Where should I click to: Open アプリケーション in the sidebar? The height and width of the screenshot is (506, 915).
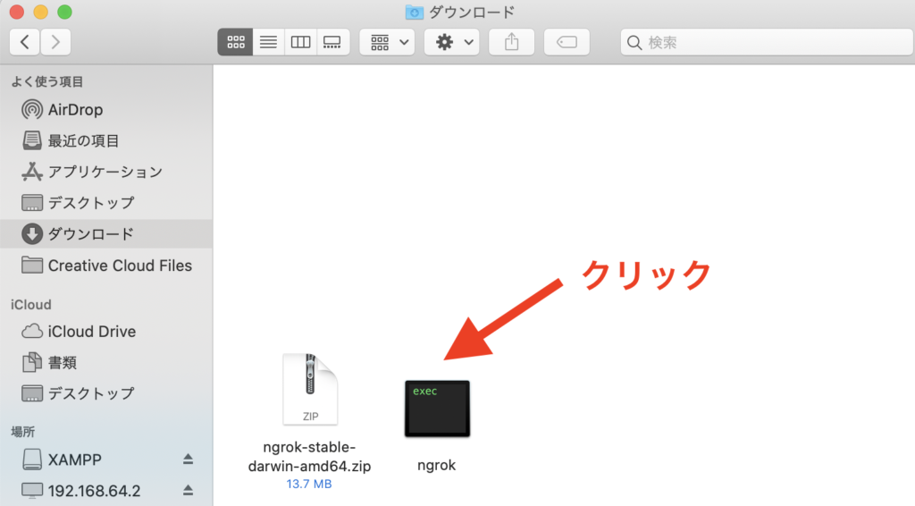(x=106, y=172)
